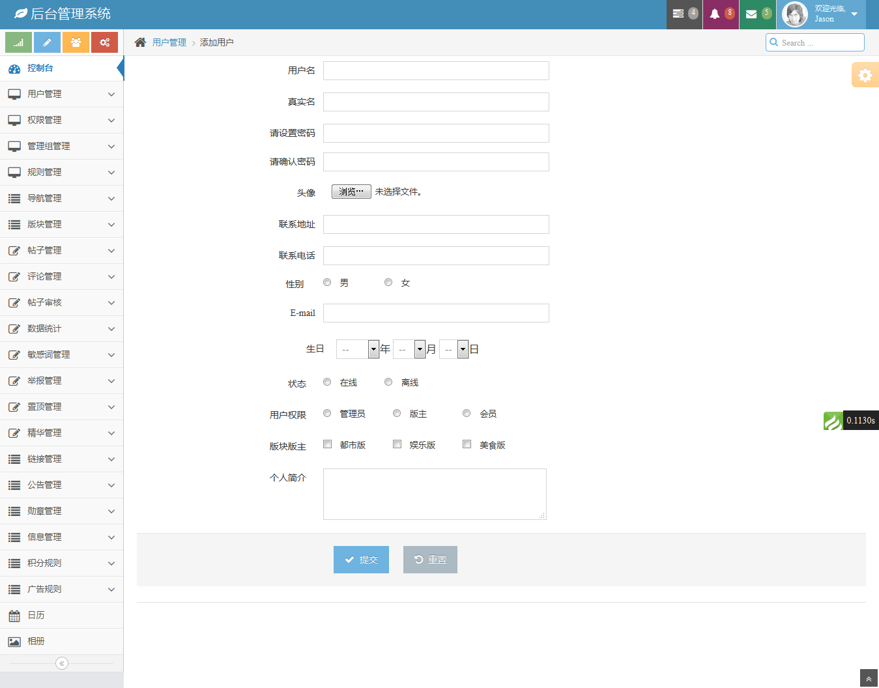Click the orange users group shortcut icon
This screenshot has height=688, width=879.
point(76,42)
